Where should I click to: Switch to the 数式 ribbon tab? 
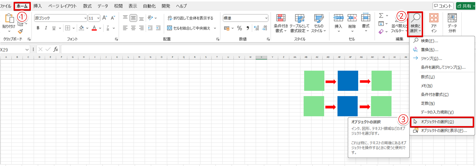pyautogui.click(x=87, y=6)
